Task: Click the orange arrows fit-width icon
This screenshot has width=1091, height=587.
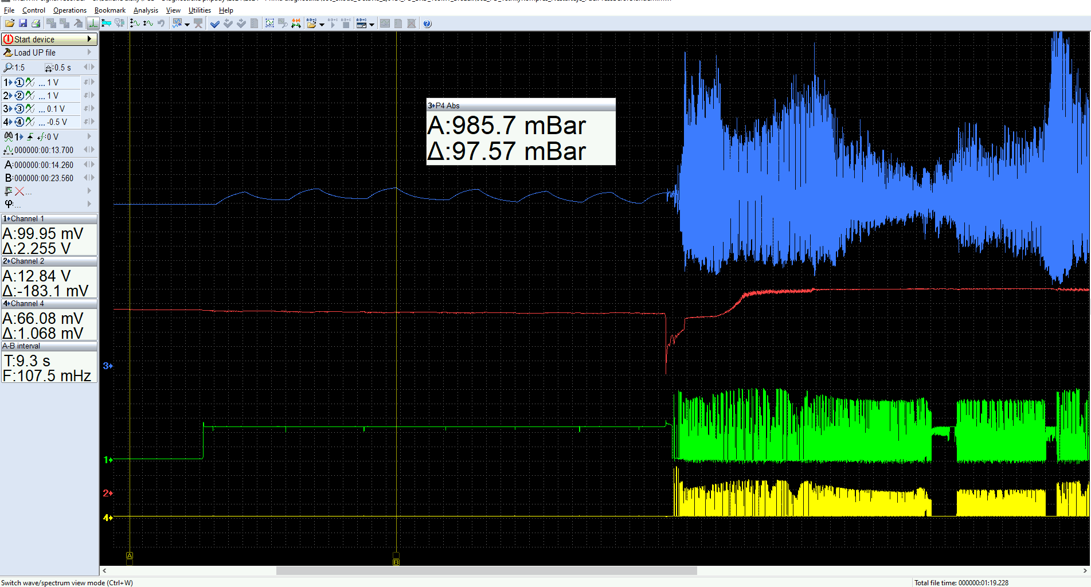Action: tap(296, 24)
